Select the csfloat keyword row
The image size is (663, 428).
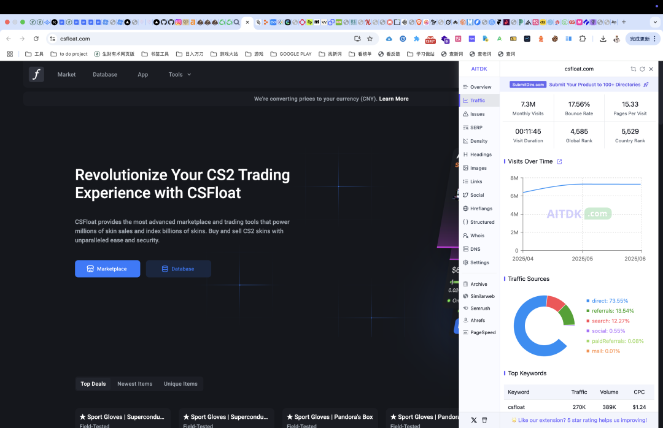[579, 407]
